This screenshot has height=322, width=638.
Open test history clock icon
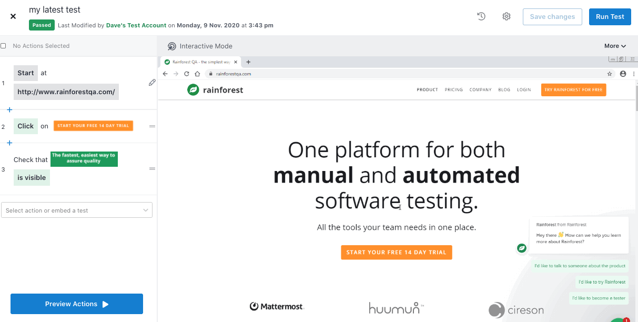click(x=481, y=16)
